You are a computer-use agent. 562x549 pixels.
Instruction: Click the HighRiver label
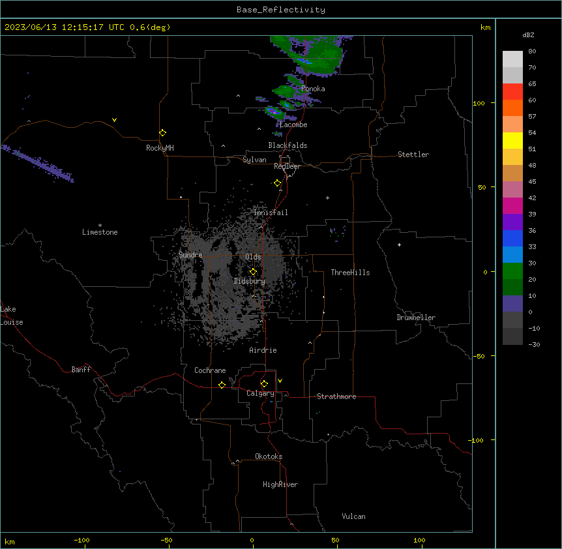280,484
